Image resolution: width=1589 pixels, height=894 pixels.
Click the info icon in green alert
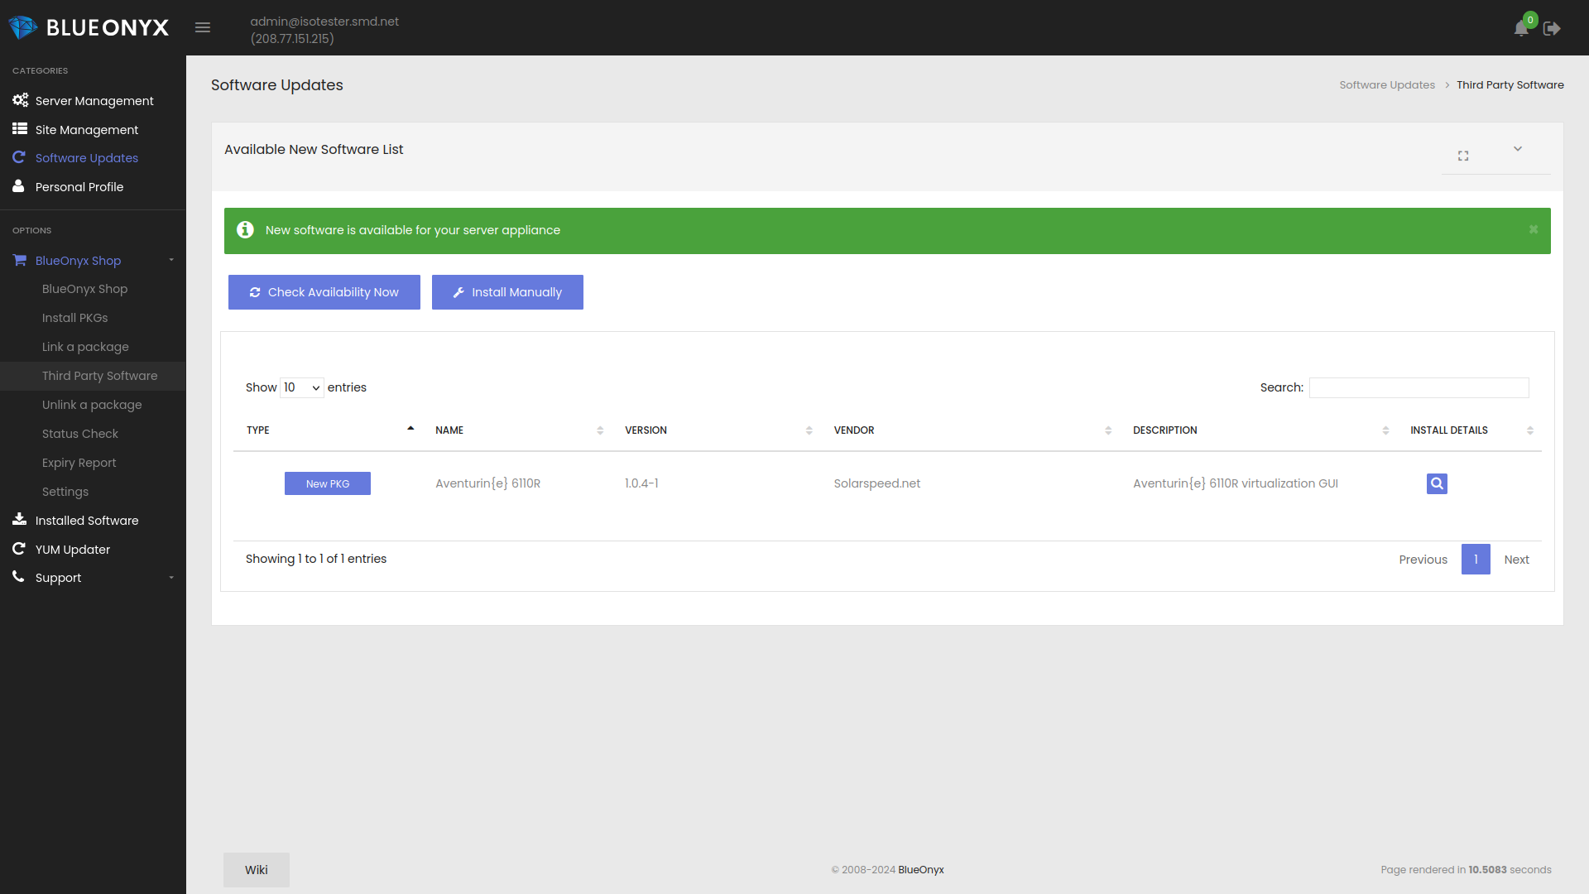[245, 230]
